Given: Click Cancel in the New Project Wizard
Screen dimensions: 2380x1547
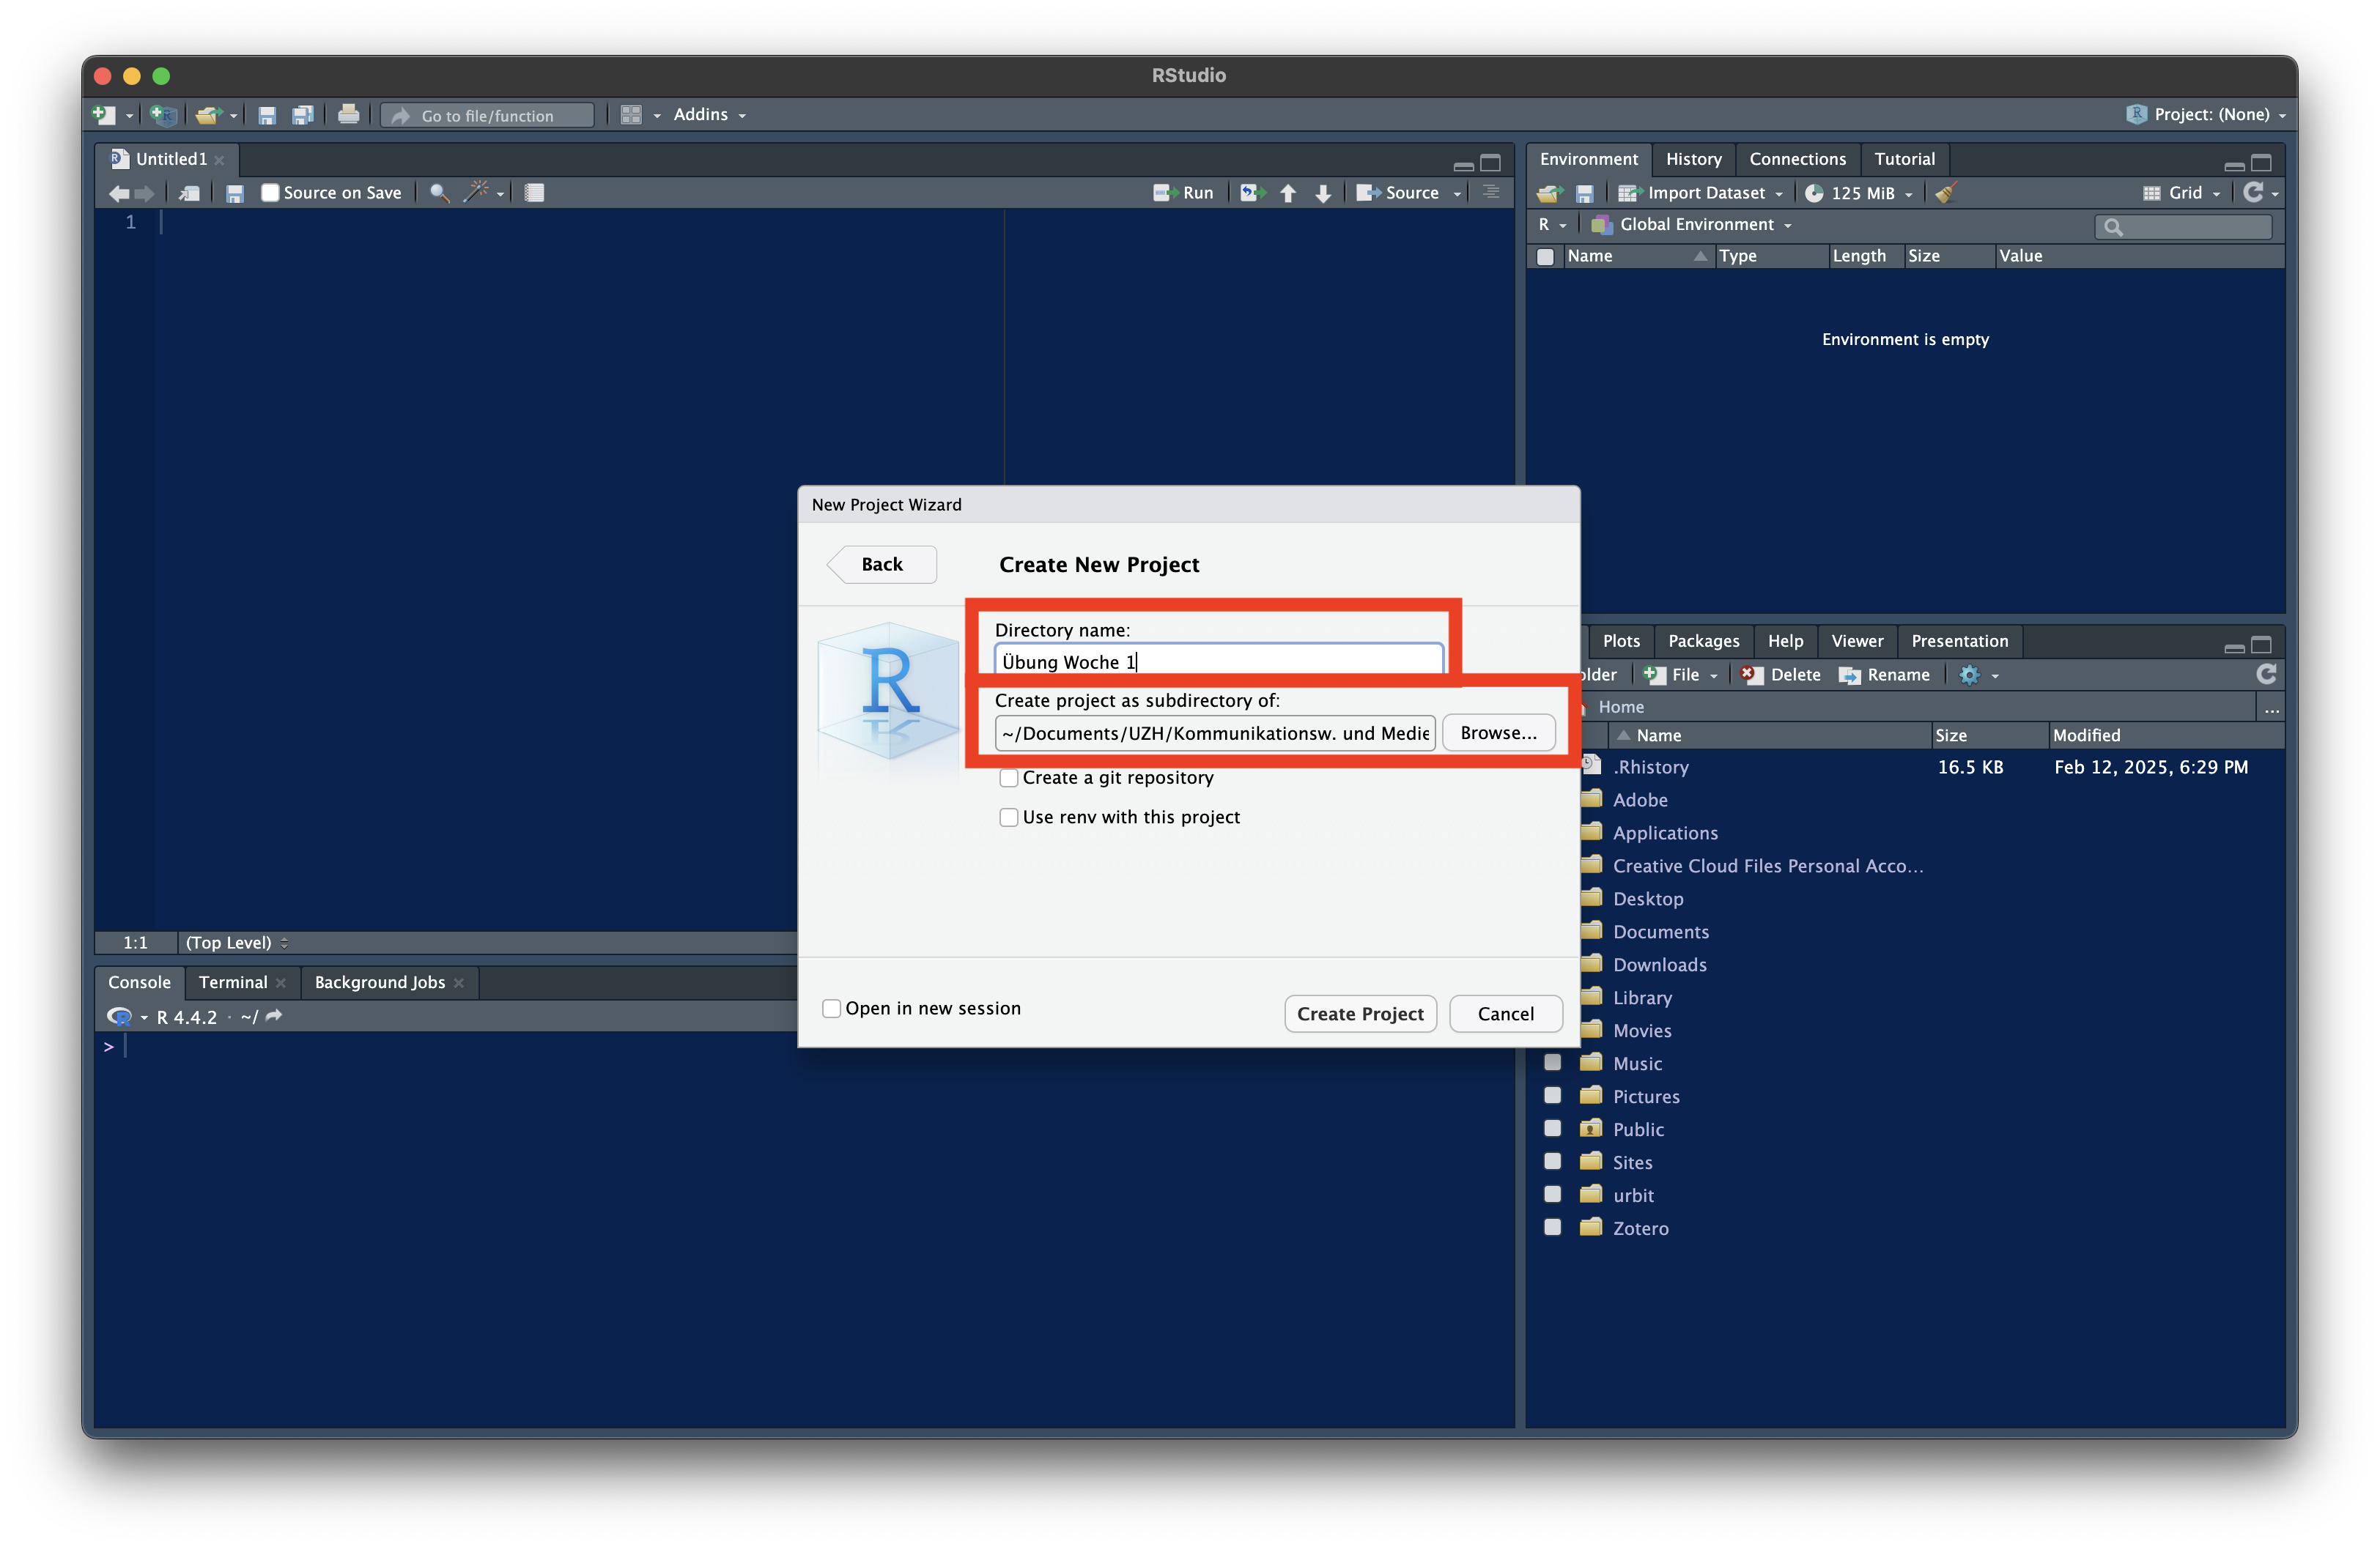Looking at the screenshot, I should pos(1505,1013).
